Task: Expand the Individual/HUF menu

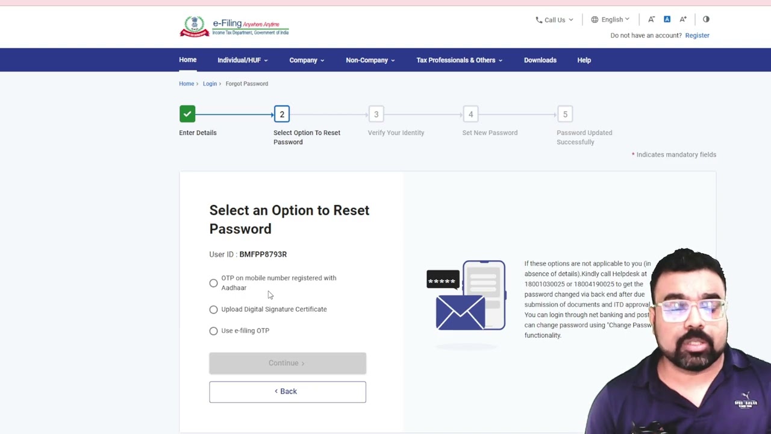Action: click(242, 60)
